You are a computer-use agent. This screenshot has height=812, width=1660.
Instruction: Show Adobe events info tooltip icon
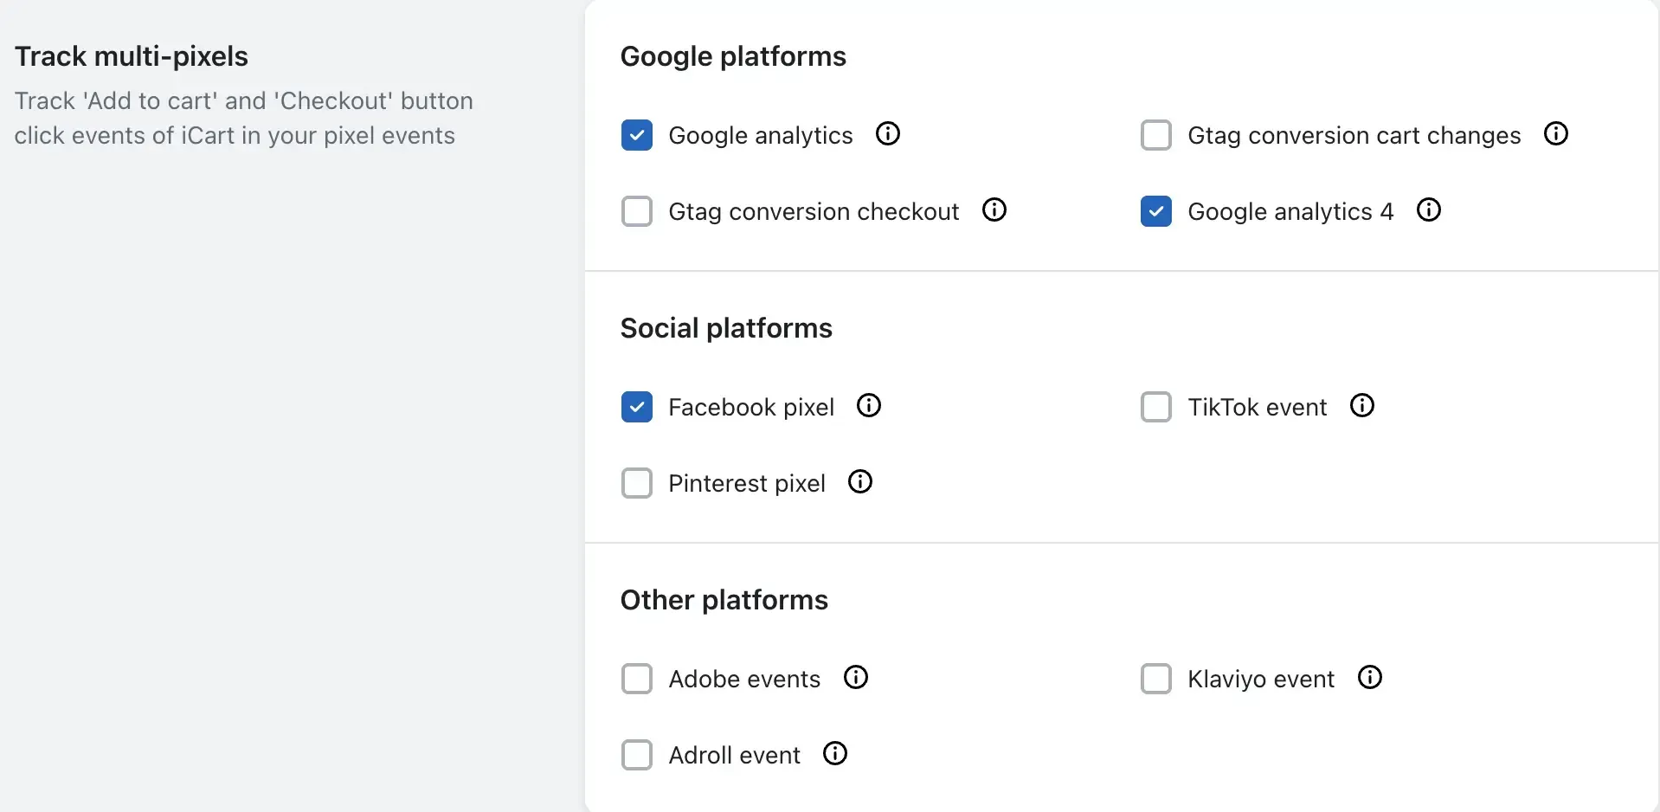[x=856, y=678]
